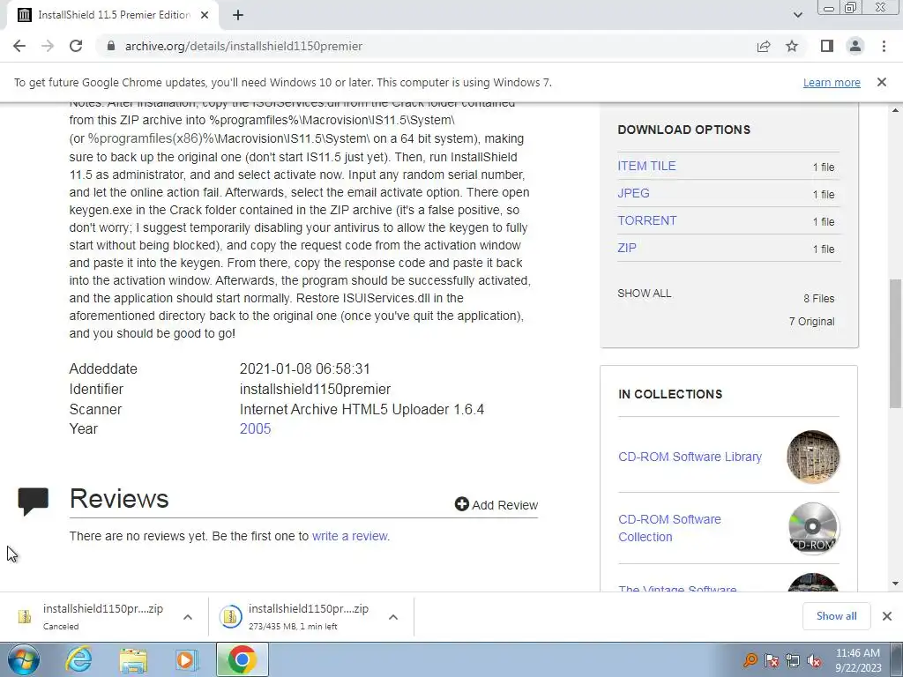Expand options for in-progress zip download

[393, 617]
